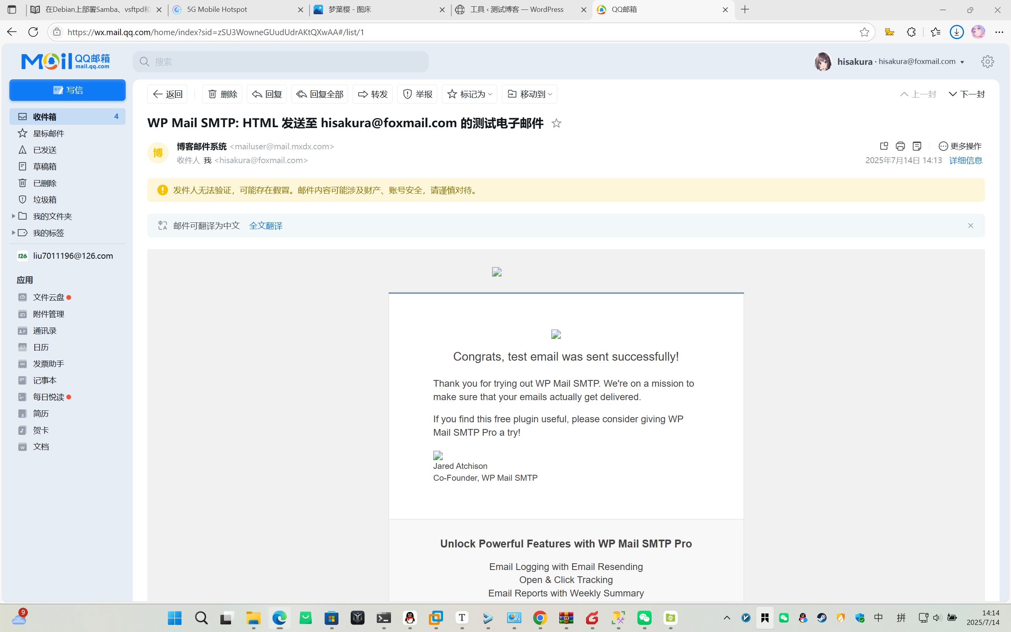Click the open-in-new-window icon
The image size is (1011, 632).
click(x=883, y=146)
